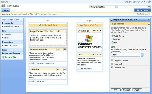Click the Test Site logo icon
The image size is (152, 94).
(x=3, y=6)
